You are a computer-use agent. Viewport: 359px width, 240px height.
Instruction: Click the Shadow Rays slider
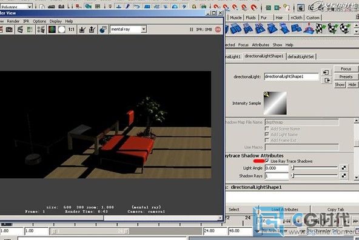click(314, 176)
